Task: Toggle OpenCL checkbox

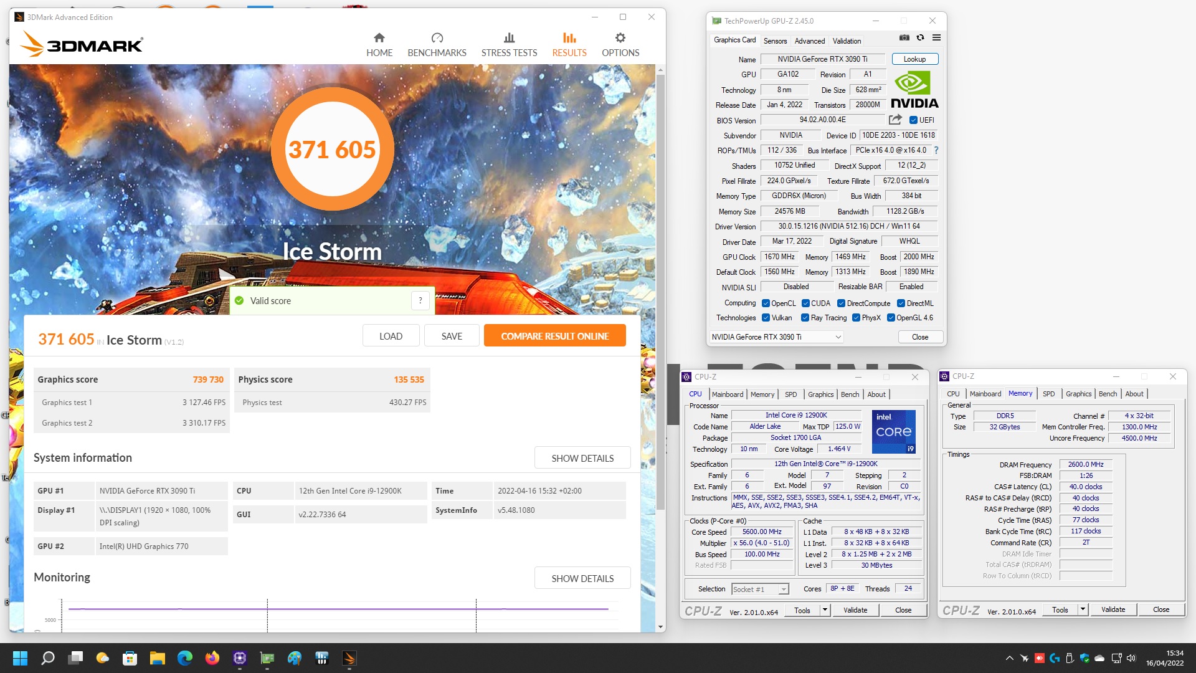Action: coord(766,303)
